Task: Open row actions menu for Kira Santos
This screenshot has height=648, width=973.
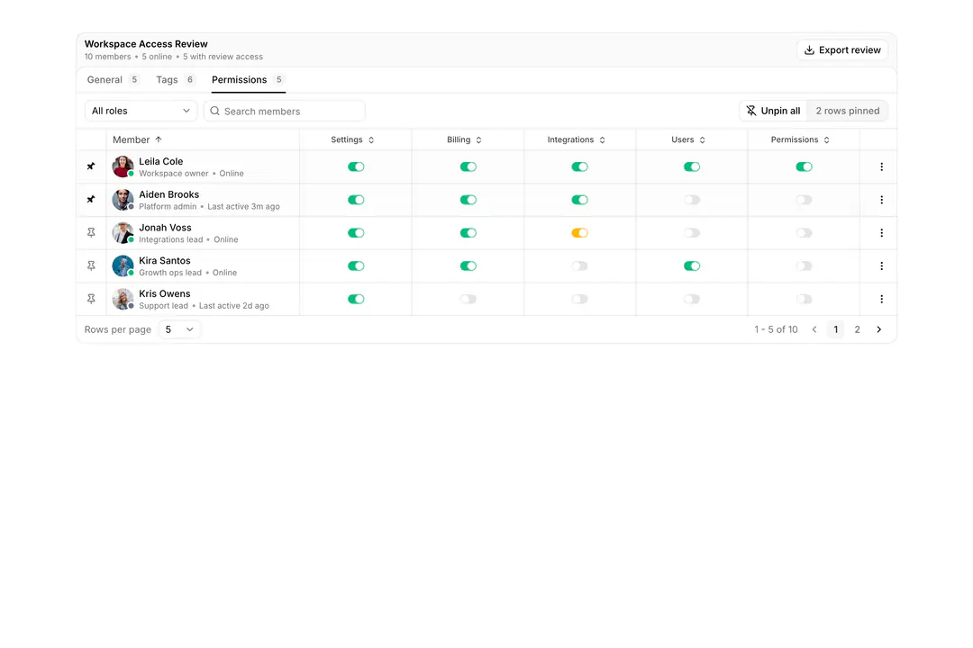Action: (881, 265)
